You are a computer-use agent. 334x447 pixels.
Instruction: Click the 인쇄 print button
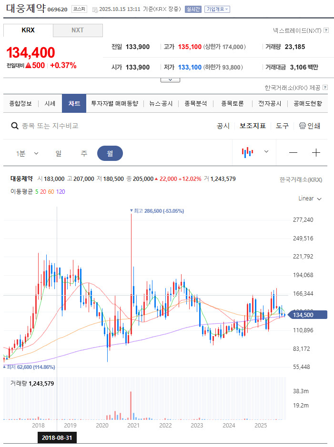(x=310, y=126)
